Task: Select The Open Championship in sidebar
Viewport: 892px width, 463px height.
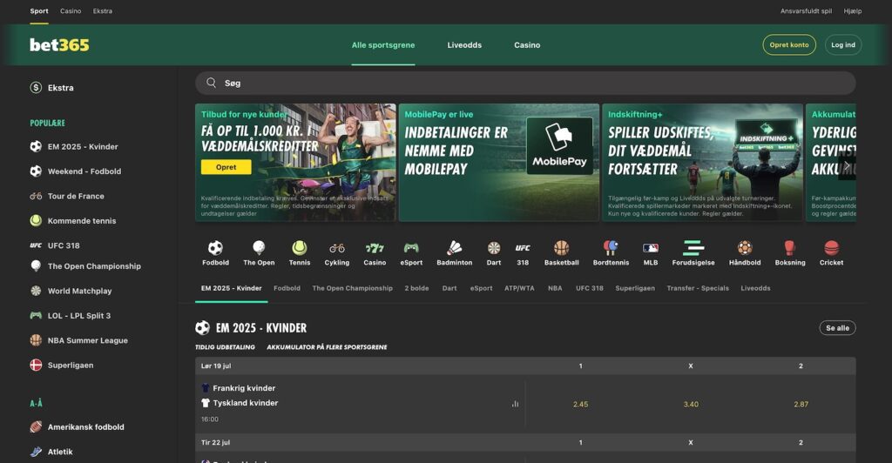Action: (94, 265)
